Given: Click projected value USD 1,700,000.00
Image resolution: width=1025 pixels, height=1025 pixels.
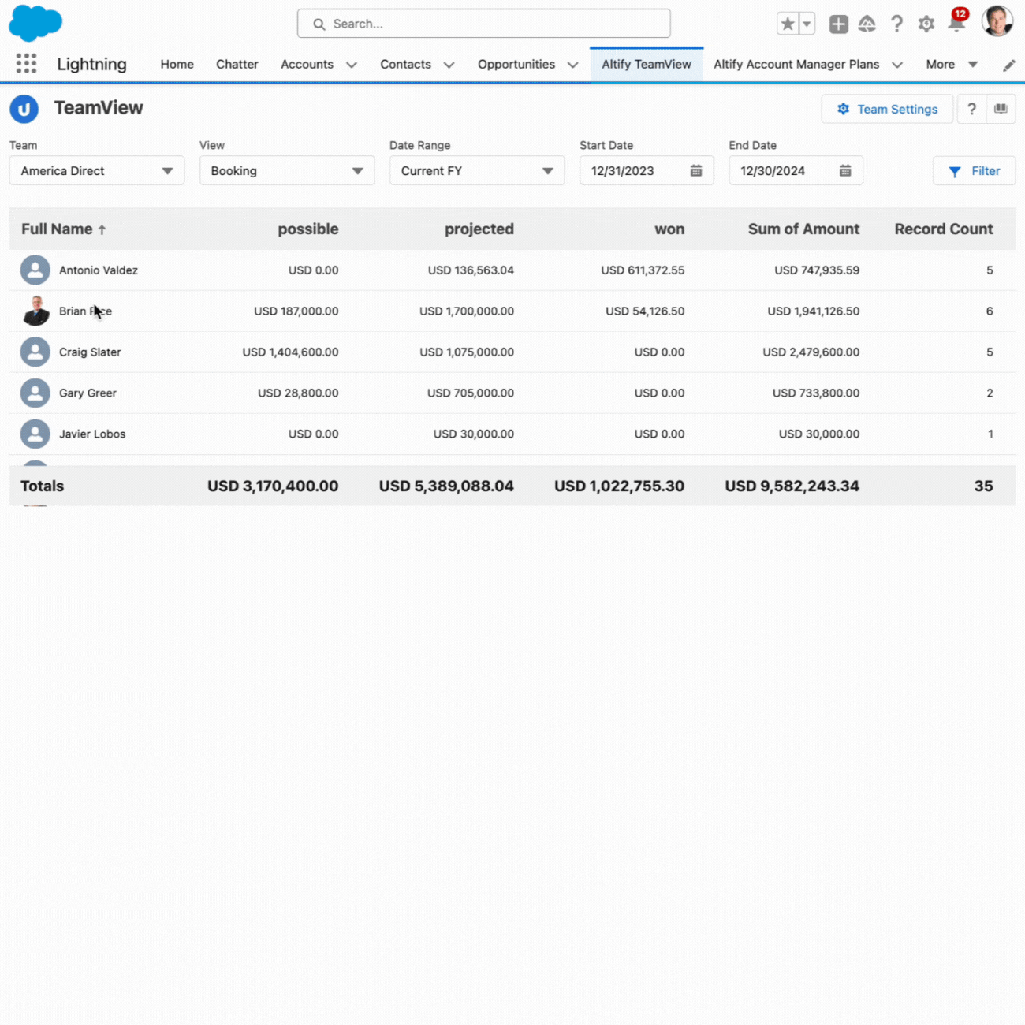Looking at the screenshot, I should coord(467,311).
